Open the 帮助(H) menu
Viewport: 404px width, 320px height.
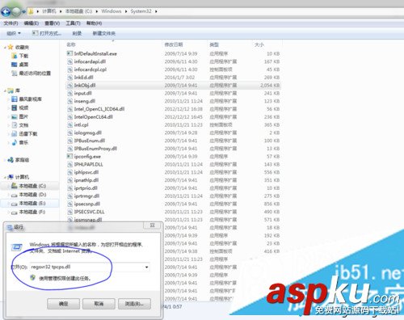[94, 23]
